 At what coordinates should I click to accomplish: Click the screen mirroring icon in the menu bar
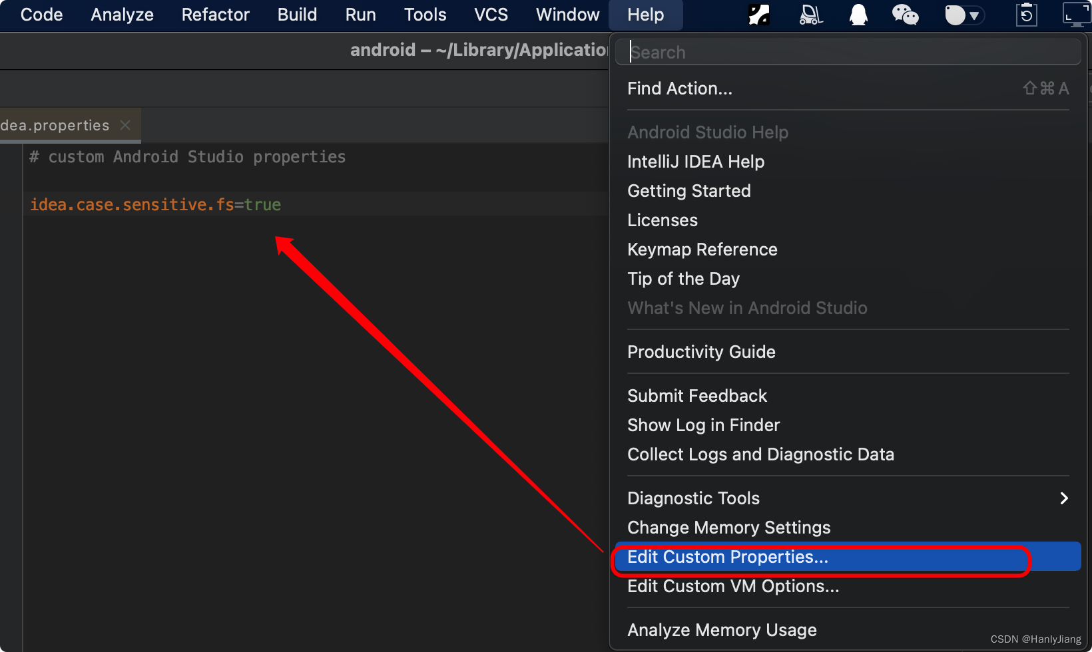click(1076, 15)
